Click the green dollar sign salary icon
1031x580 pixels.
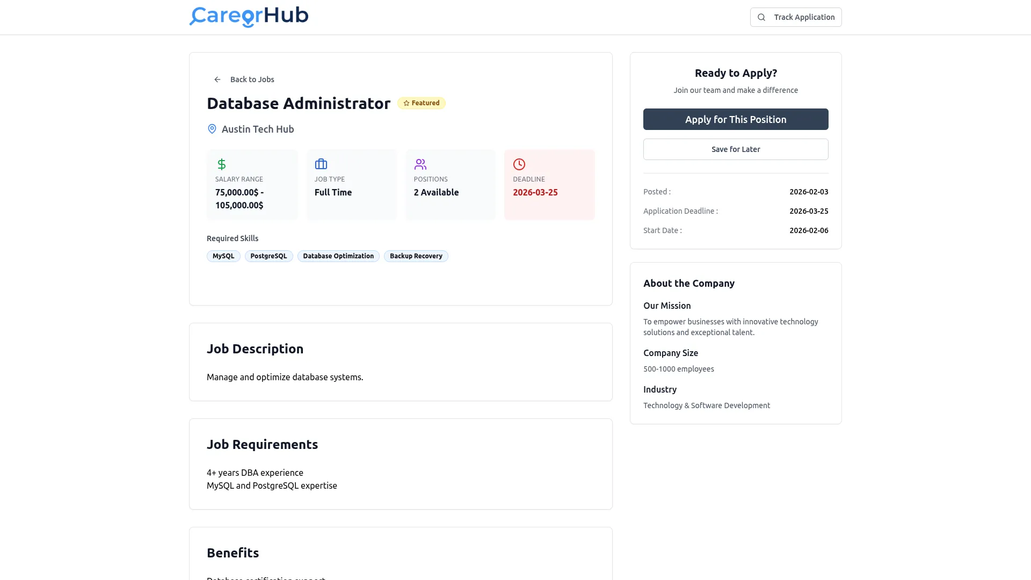tap(222, 164)
